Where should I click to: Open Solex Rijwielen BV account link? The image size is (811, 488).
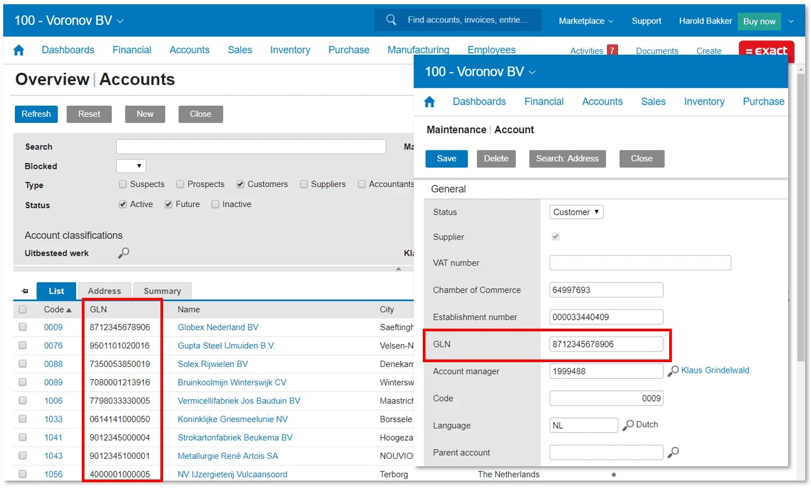212,364
